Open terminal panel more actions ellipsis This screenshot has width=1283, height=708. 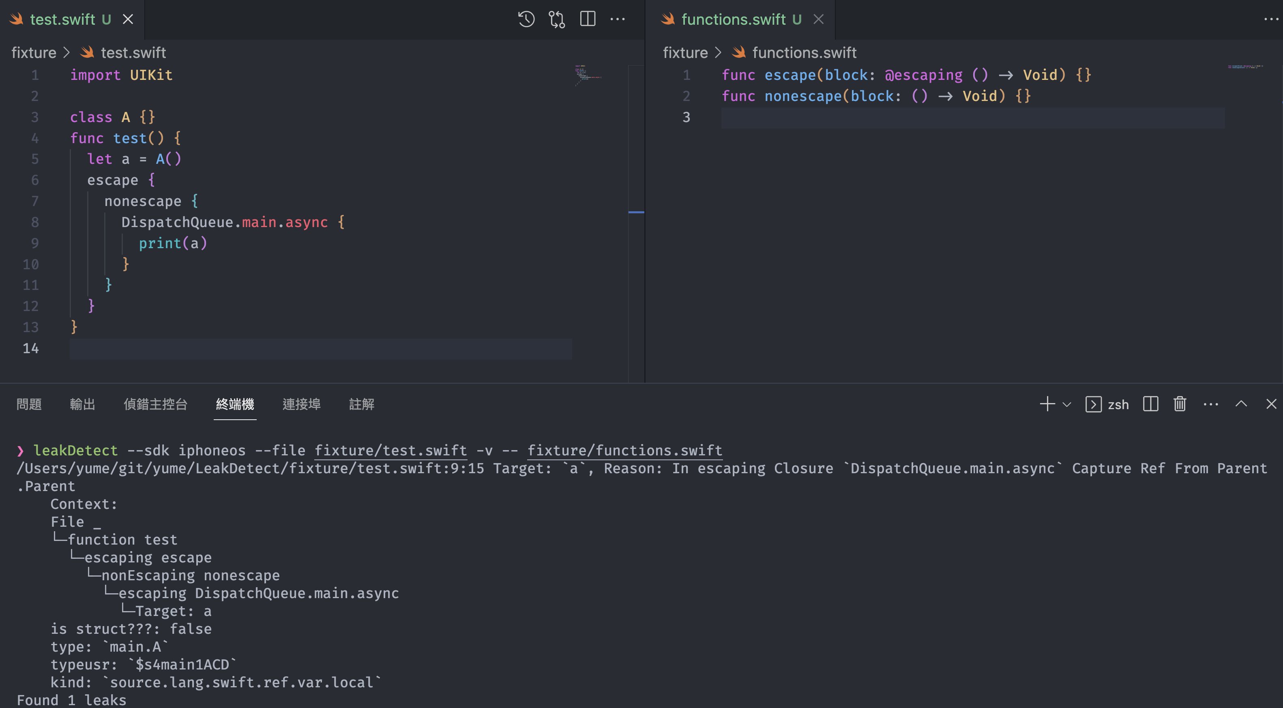[1211, 404]
